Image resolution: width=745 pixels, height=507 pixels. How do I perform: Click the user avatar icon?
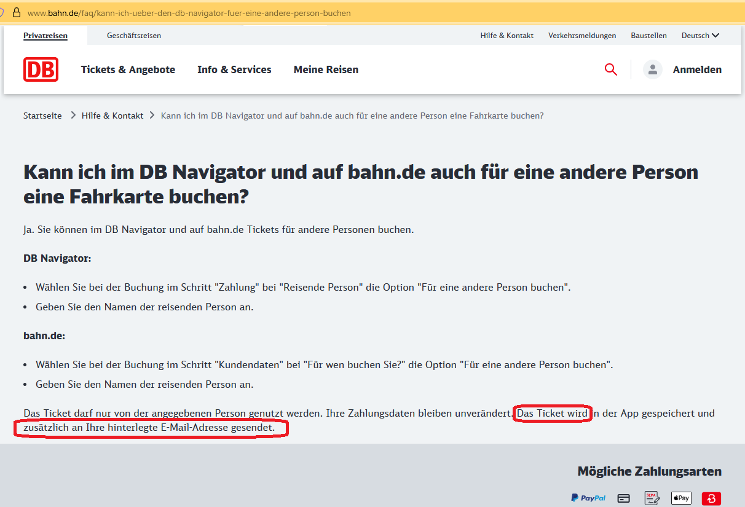click(653, 69)
